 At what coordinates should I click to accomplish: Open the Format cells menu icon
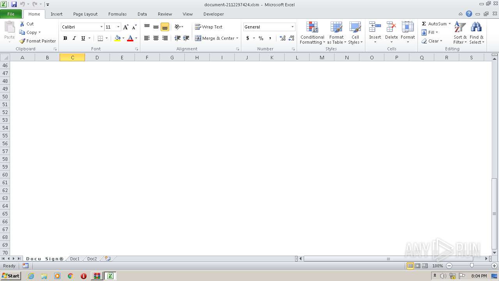pyautogui.click(x=408, y=27)
